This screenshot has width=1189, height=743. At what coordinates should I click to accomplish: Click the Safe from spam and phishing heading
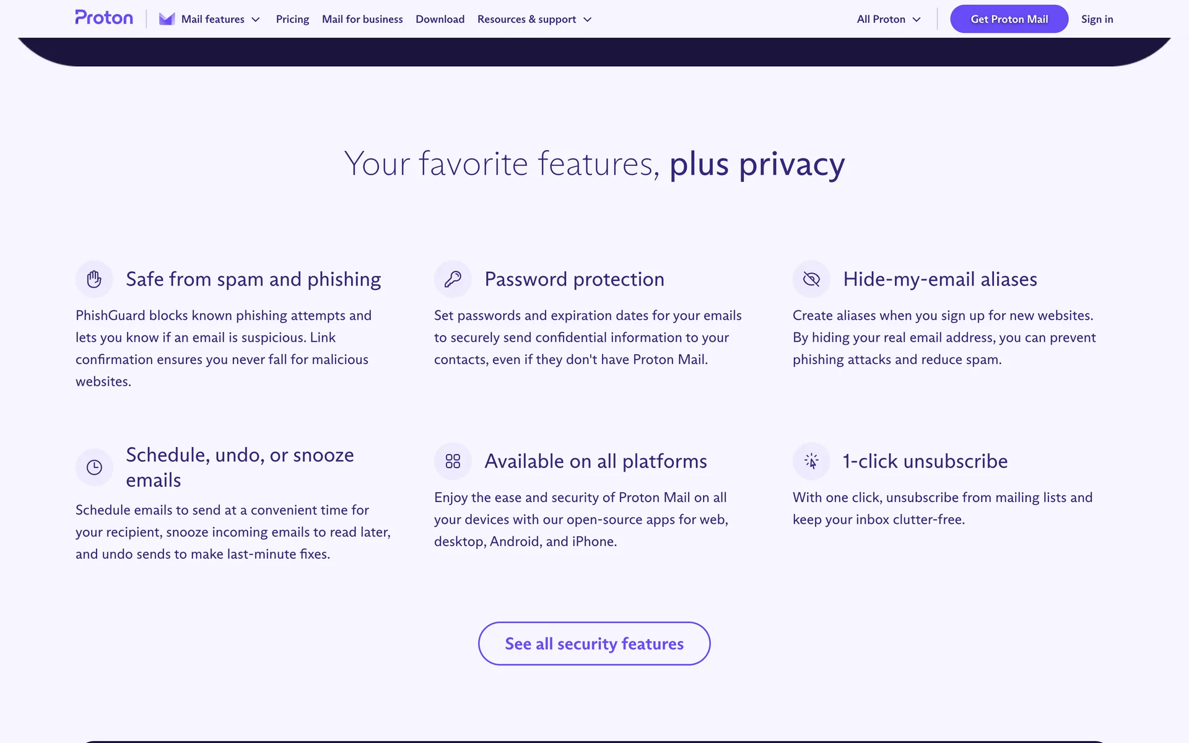click(253, 279)
